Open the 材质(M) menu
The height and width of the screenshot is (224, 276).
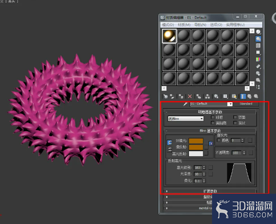tap(184, 25)
